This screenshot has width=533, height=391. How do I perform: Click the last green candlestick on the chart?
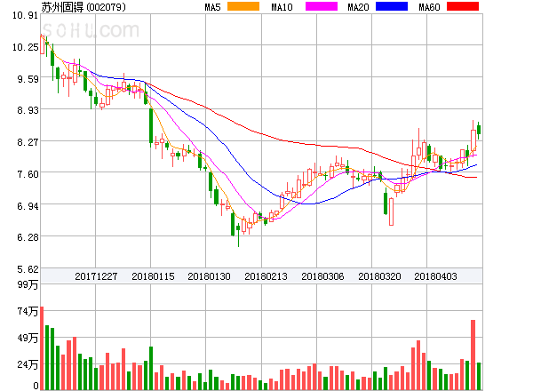pos(479,131)
